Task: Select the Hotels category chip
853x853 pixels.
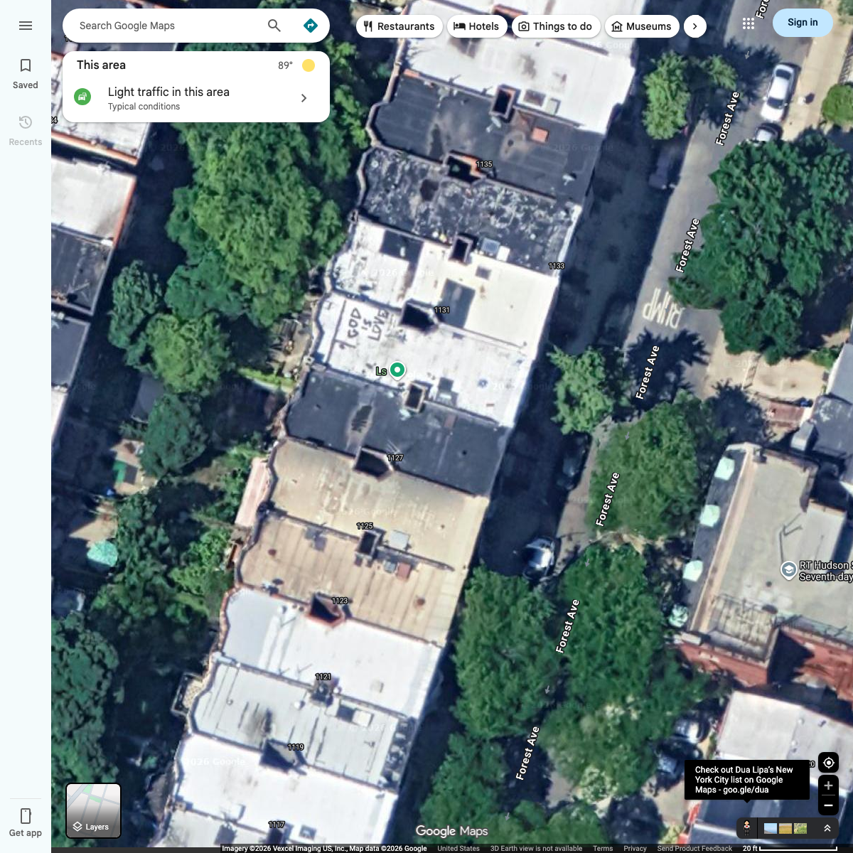Action: 477,26
